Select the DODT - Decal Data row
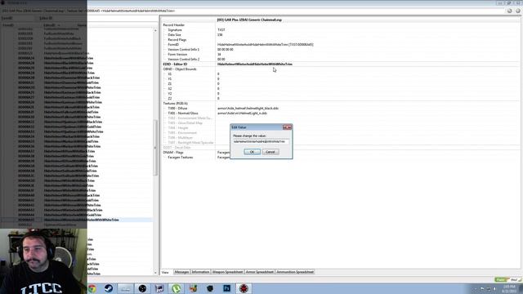 click(177, 147)
